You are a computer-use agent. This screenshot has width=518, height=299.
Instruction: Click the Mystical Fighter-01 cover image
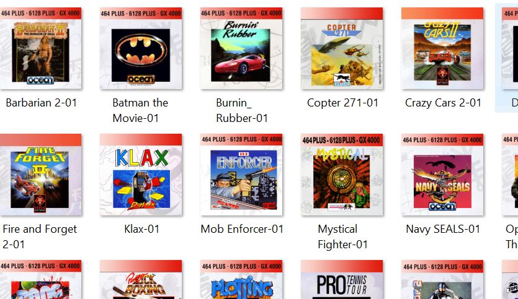(x=342, y=175)
